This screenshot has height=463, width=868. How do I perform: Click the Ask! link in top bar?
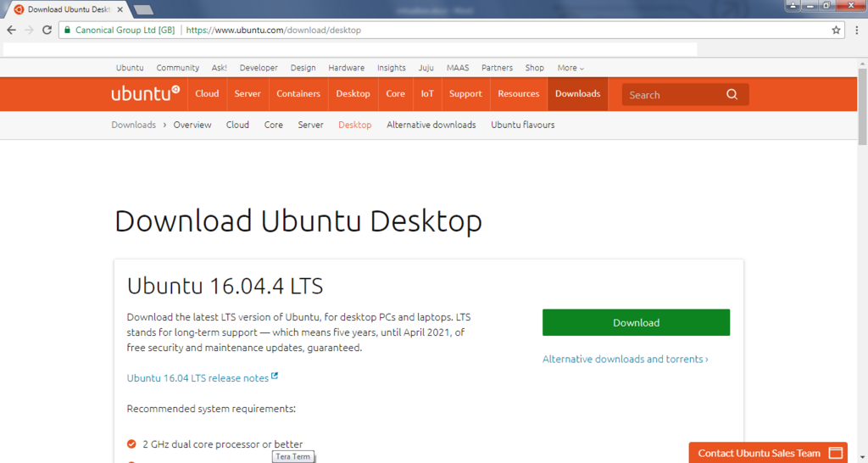[x=220, y=68]
